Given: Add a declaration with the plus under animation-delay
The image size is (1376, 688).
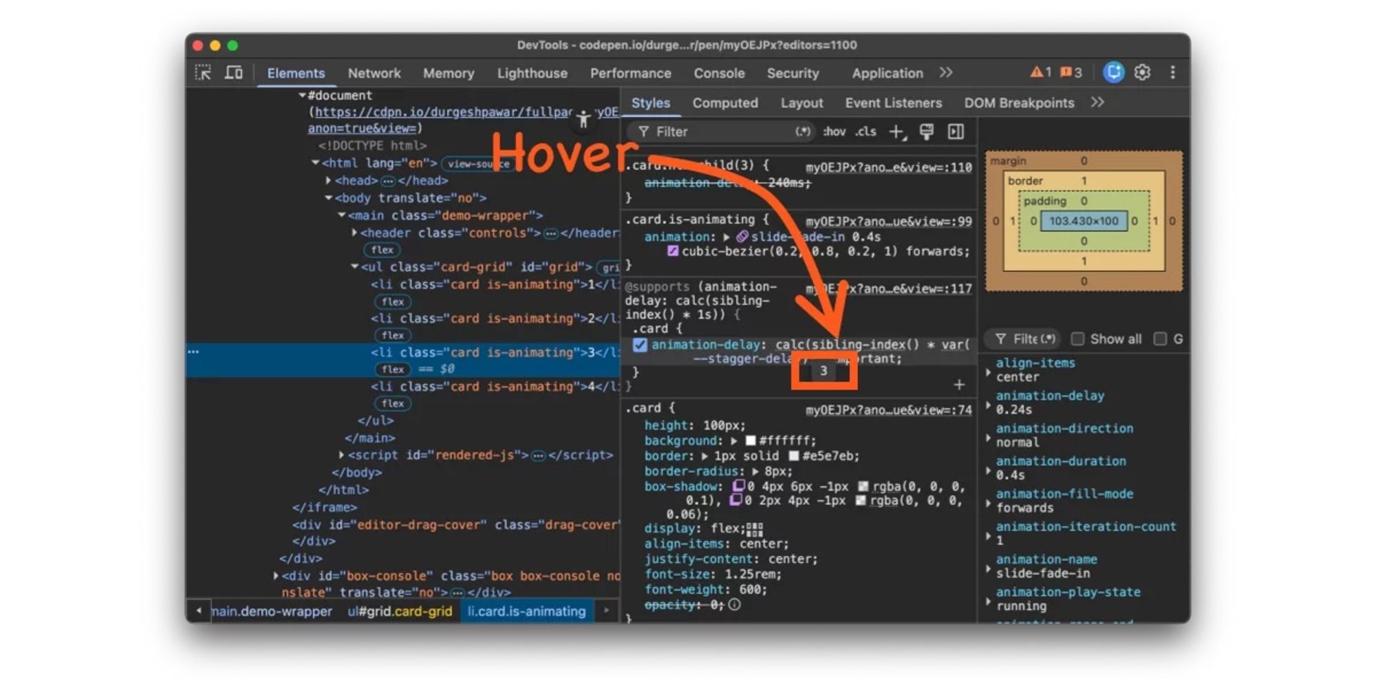Looking at the screenshot, I should pos(959,385).
